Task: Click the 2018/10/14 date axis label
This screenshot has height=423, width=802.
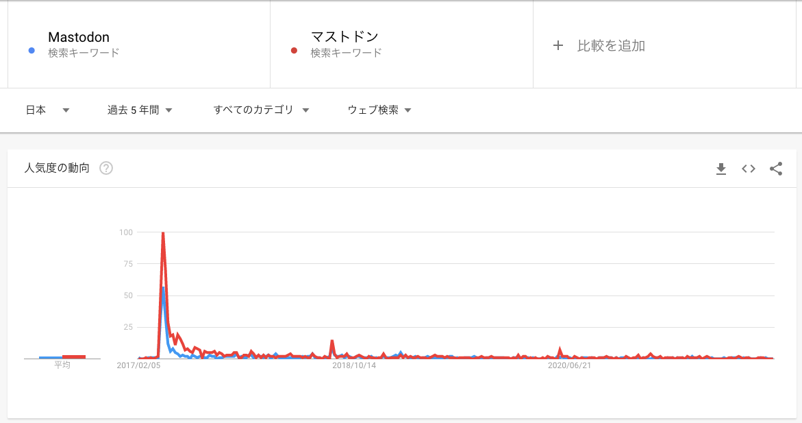Action: click(354, 365)
